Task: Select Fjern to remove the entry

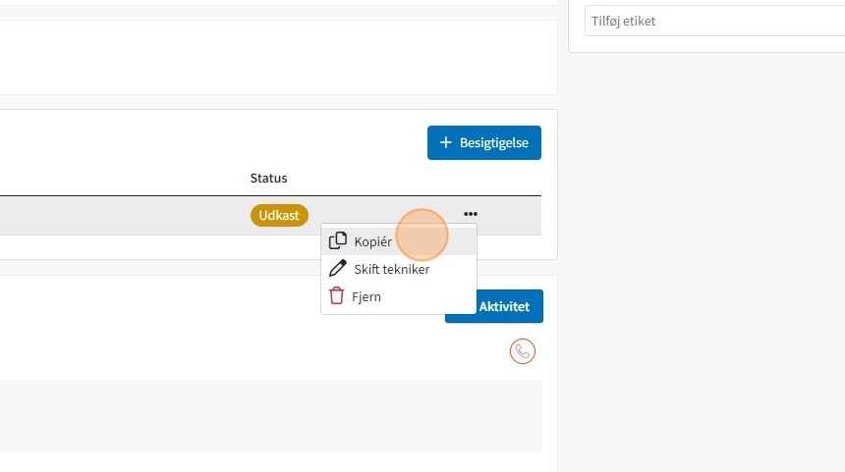Action: [399, 296]
